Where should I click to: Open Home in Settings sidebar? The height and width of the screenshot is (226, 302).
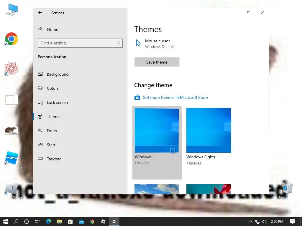click(48, 29)
